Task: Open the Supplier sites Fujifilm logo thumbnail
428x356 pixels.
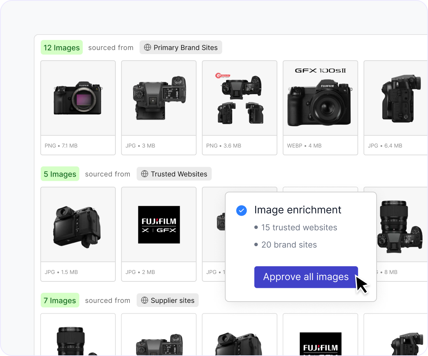Action: coord(320,335)
